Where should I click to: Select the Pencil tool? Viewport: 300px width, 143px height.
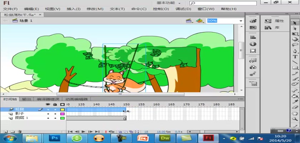tap(295, 73)
